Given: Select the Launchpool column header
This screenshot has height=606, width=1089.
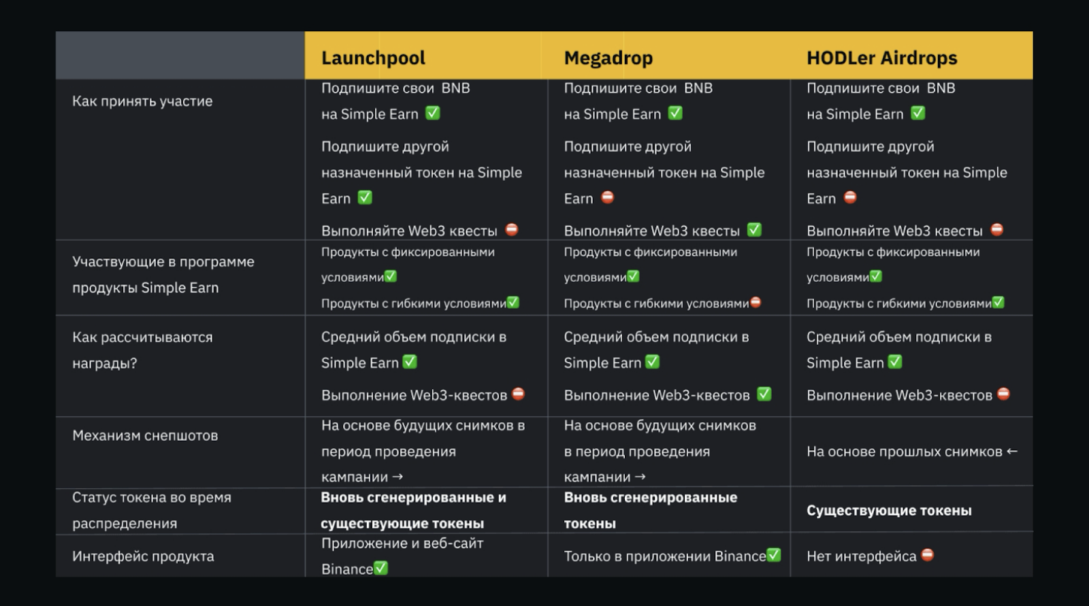Looking at the screenshot, I should [x=373, y=58].
